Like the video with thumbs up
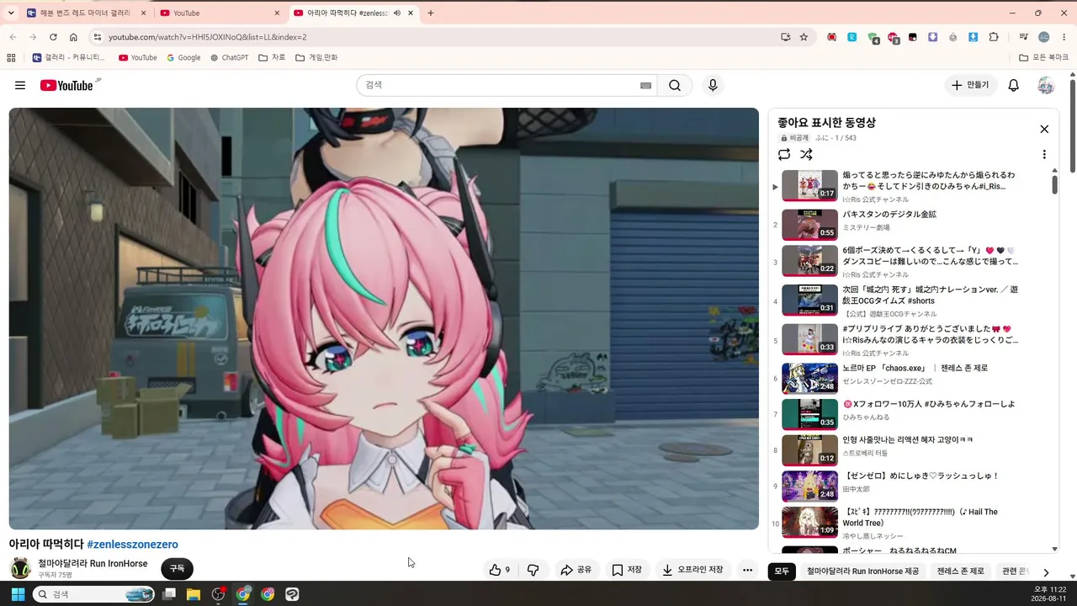 click(x=500, y=570)
